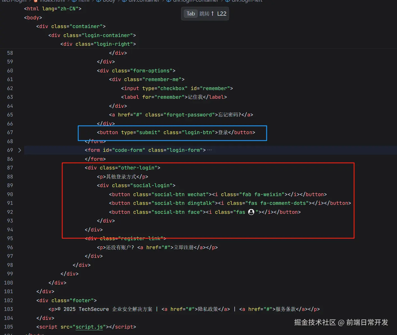Place cursor on div class="other-login" line
Image resolution: width=397 pixels, height=335 pixels.
click(123, 168)
